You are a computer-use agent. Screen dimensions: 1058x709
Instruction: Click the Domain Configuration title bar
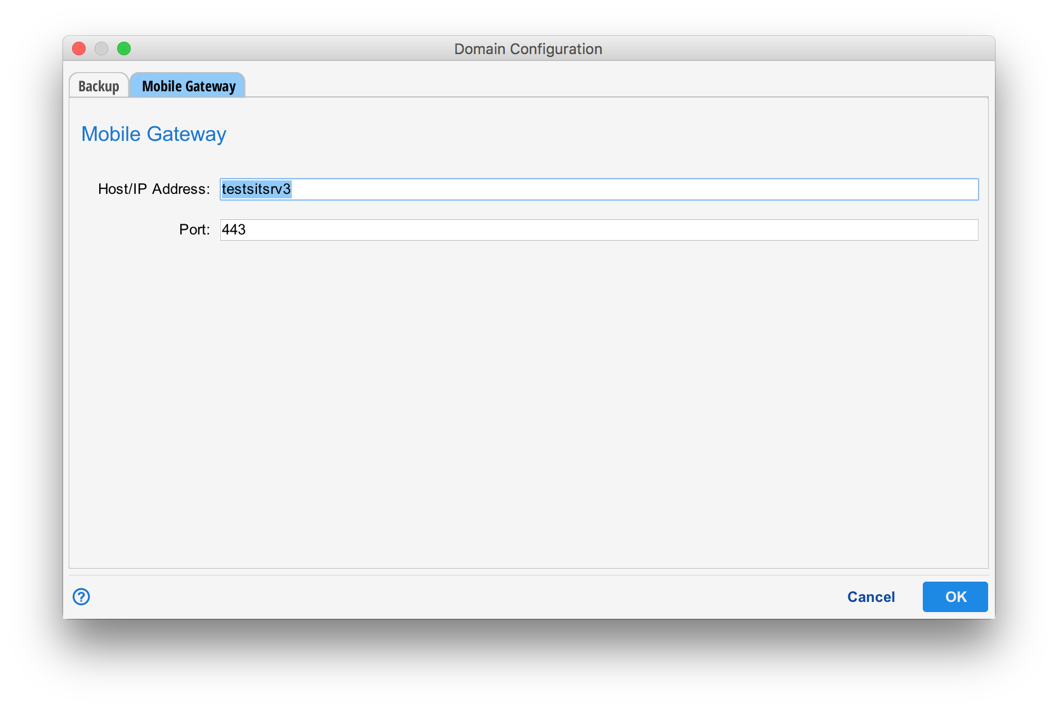pos(528,48)
